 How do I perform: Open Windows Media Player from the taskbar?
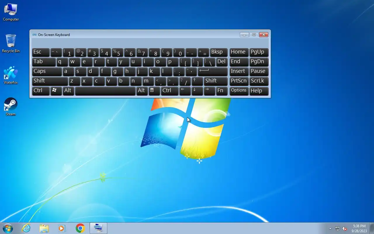tap(62, 228)
